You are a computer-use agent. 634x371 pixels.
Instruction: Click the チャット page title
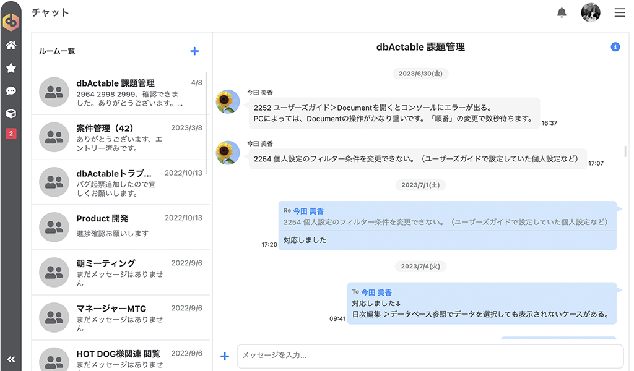51,12
